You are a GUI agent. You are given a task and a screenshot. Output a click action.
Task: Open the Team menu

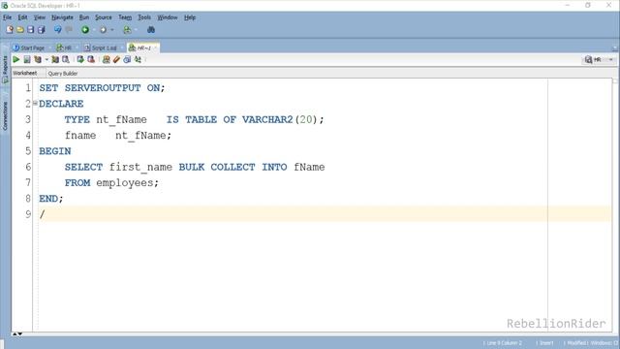(125, 17)
